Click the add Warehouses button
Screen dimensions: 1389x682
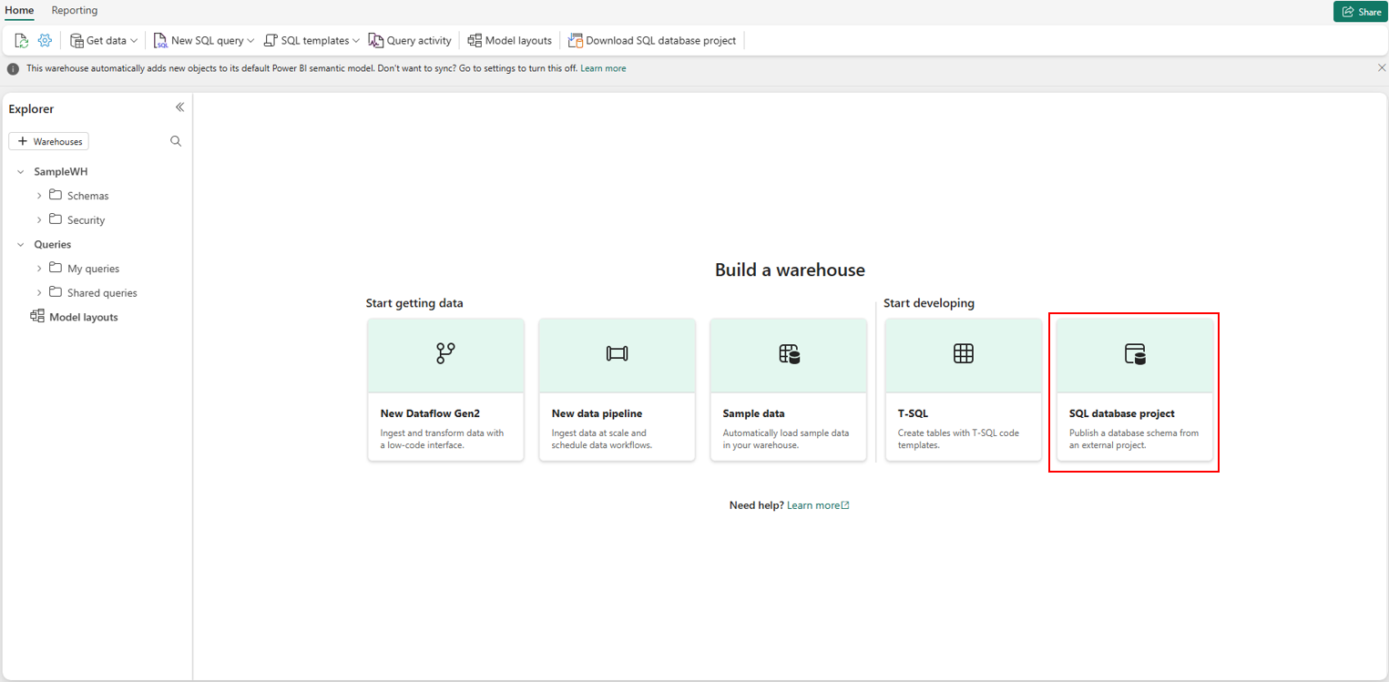click(48, 141)
